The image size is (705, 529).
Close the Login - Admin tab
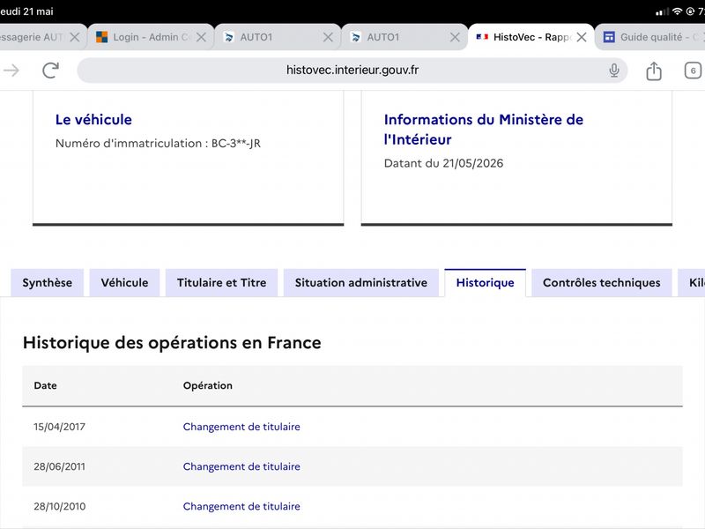click(x=202, y=37)
